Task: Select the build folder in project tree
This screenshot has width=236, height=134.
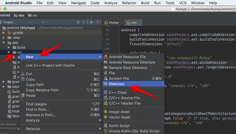Action: [x=21, y=47]
